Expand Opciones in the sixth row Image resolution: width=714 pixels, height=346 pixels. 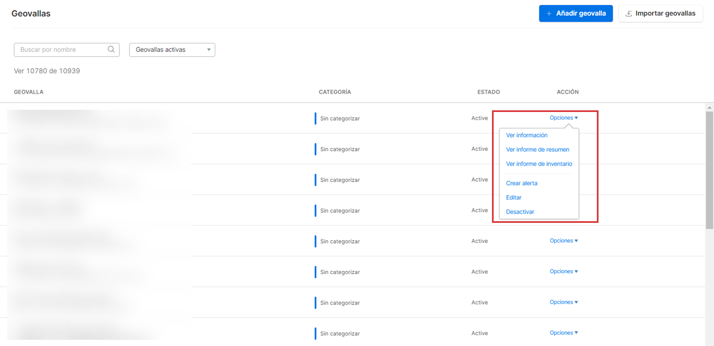pos(563,271)
